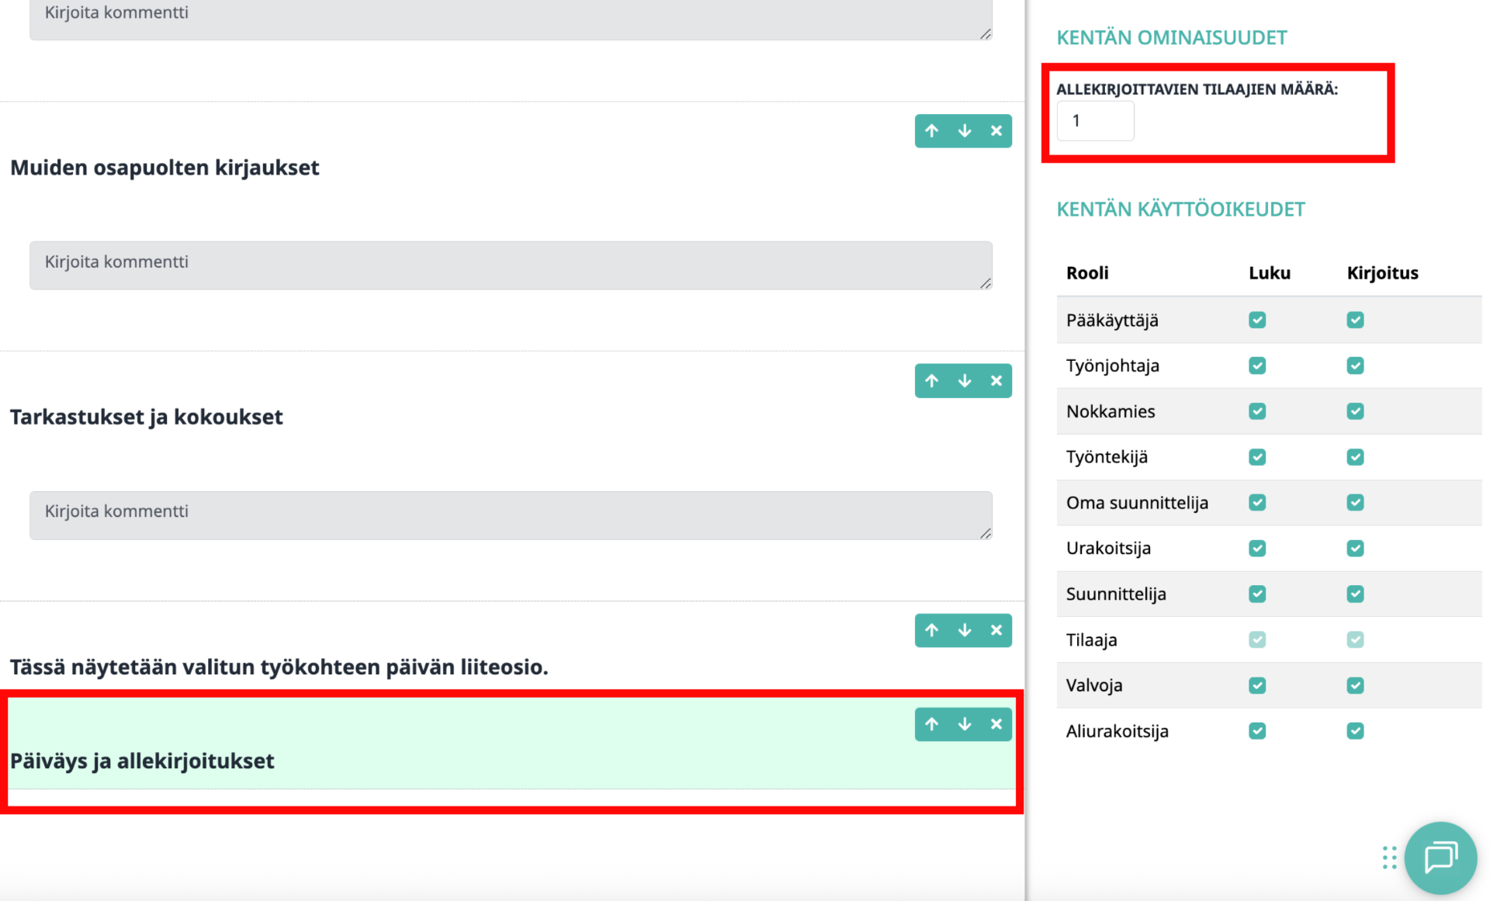Screen dimensions: 1490x901
Task: Open the chat support widget
Action: pos(1440,858)
